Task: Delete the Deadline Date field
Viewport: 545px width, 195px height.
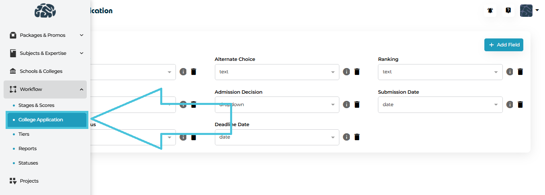Action: [x=357, y=137]
